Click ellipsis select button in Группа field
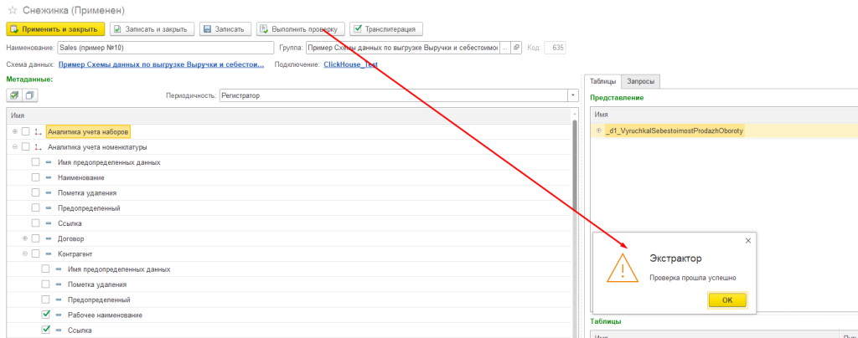 (504, 48)
